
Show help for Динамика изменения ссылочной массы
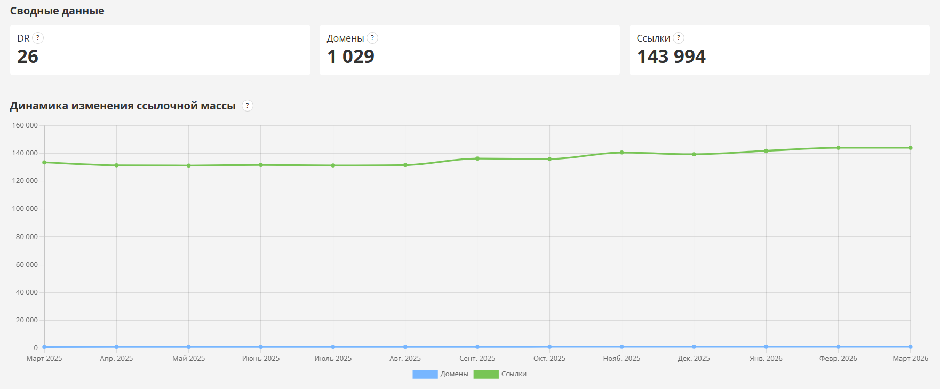(x=248, y=106)
